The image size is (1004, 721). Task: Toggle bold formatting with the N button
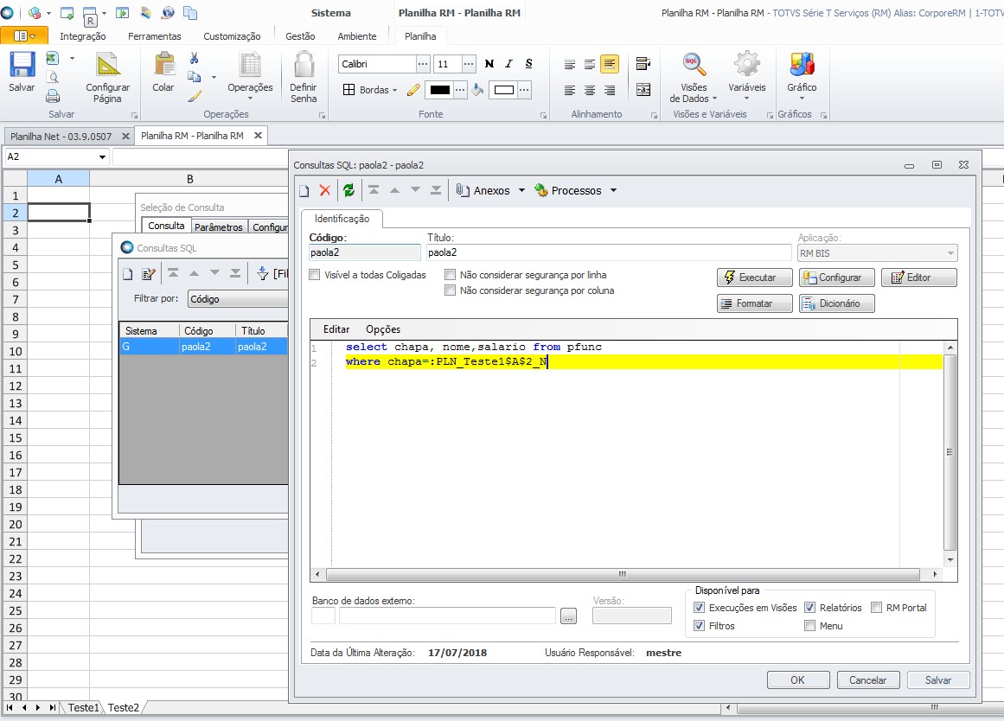(489, 63)
